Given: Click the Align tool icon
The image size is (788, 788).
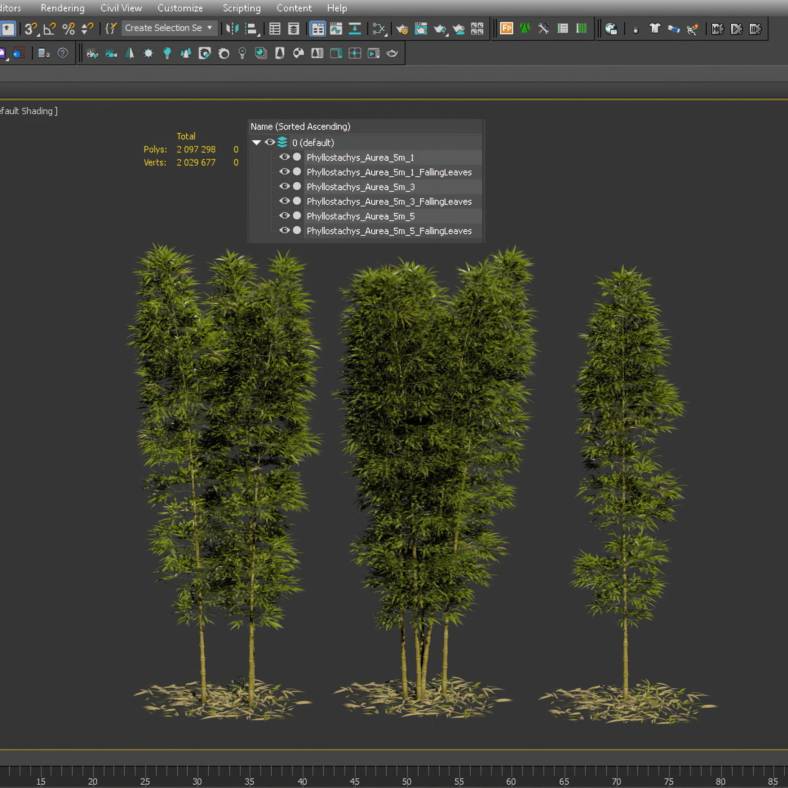Looking at the screenshot, I should click(251, 29).
